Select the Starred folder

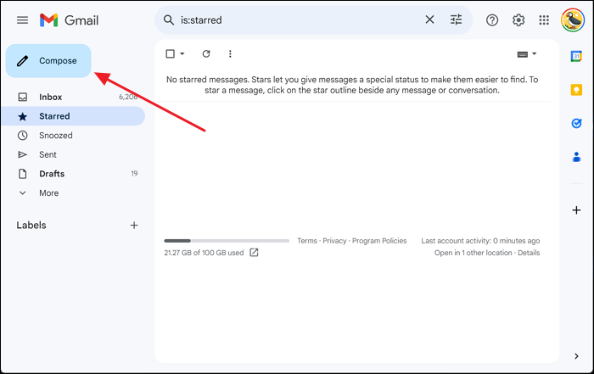click(x=74, y=116)
